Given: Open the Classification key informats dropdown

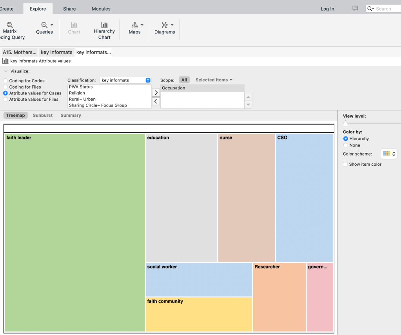Looking at the screenshot, I should (x=125, y=80).
